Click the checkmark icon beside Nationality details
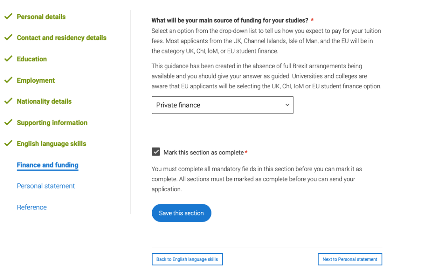 pos(8,101)
